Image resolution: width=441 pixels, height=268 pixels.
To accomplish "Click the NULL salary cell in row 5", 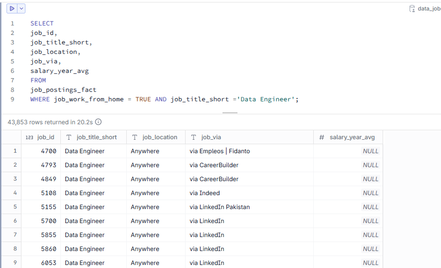I will (x=348, y=207).
